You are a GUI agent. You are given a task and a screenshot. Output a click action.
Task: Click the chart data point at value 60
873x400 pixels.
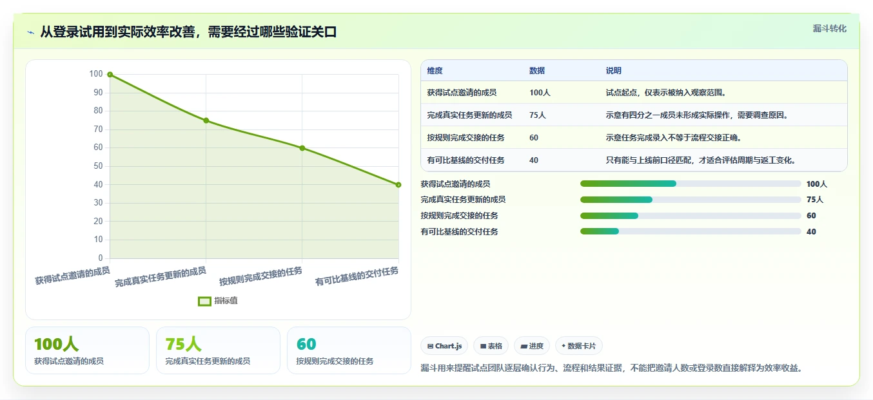pos(302,148)
